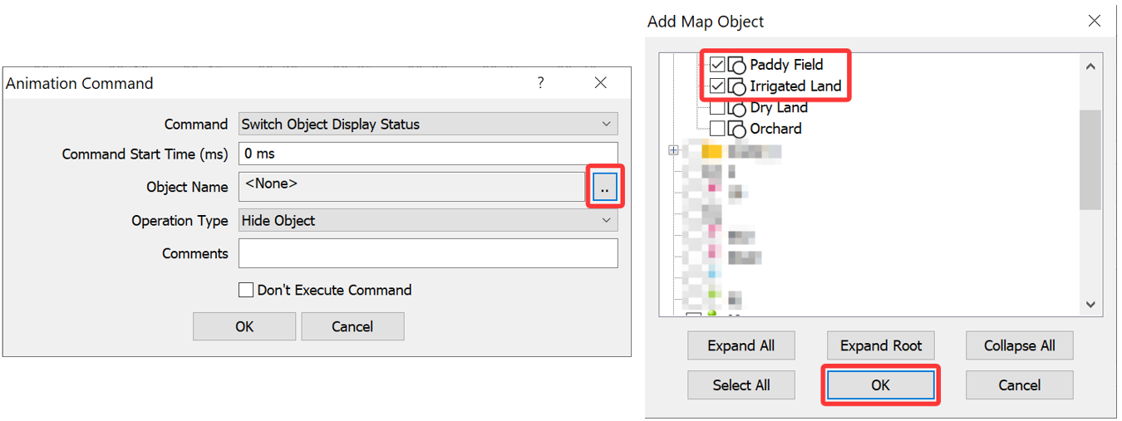Click the Object Name browse button
Image resolution: width=1122 pixels, height=421 pixels.
604,188
